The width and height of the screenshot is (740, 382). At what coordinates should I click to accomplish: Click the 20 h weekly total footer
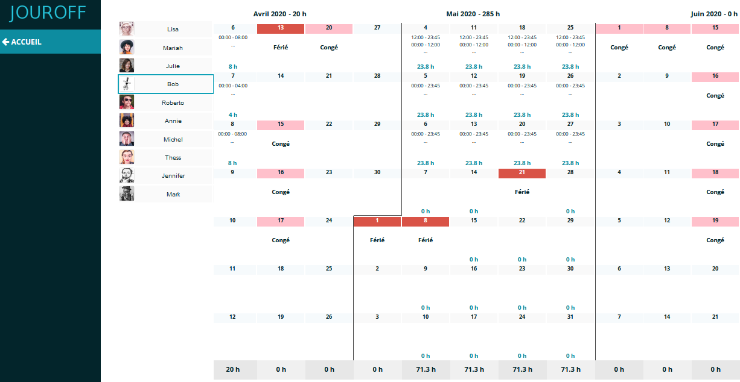tap(233, 369)
